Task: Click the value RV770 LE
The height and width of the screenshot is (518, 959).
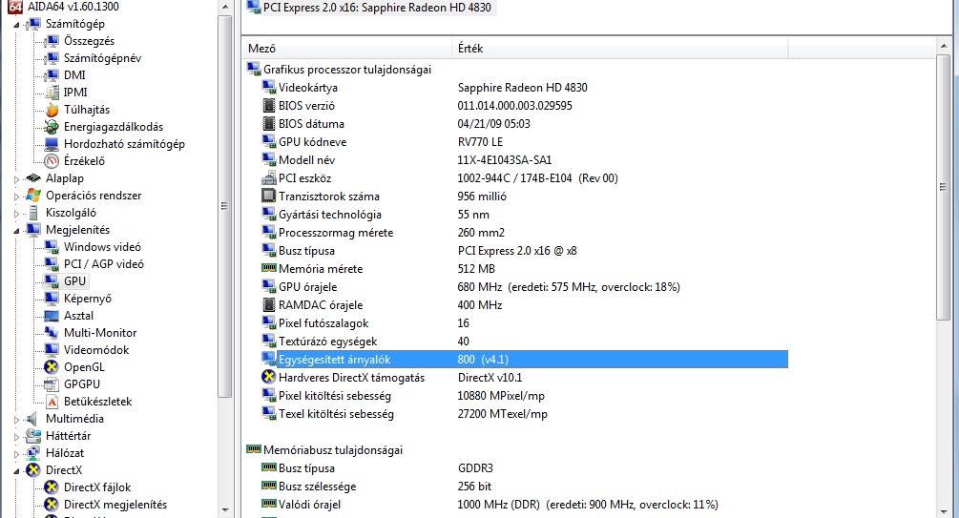Action: (x=480, y=142)
